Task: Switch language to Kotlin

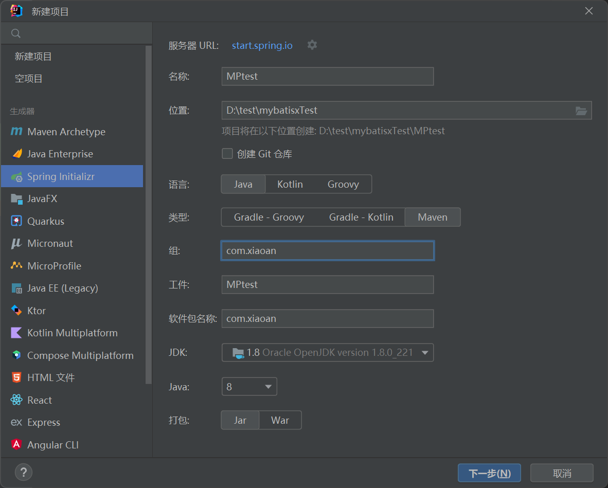Action: tap(290, 184)
